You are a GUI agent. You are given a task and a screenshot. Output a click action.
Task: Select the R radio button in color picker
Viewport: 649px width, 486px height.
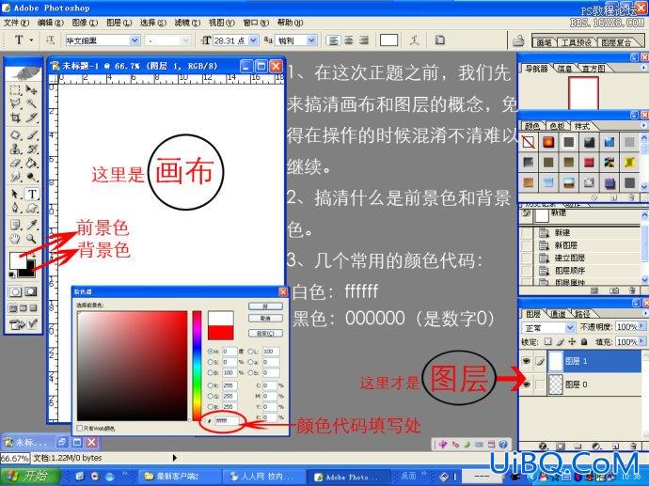tap(211, 385)
